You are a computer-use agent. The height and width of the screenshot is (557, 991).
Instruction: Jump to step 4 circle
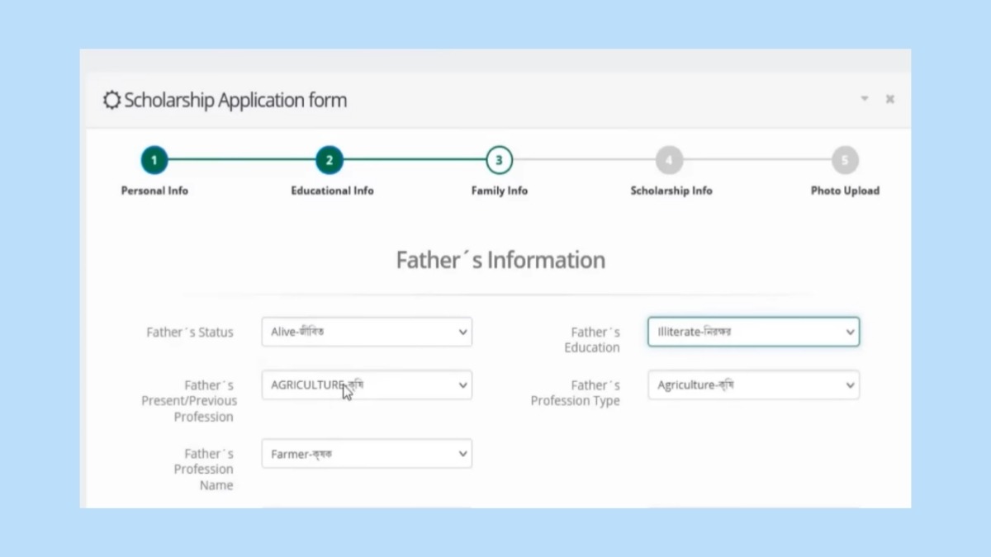[669, 160]
